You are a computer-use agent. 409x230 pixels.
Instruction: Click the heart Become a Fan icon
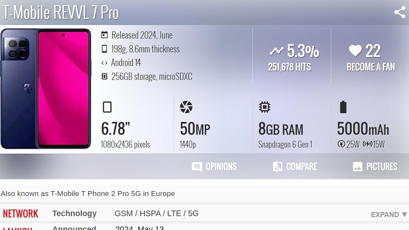[355, 51]
